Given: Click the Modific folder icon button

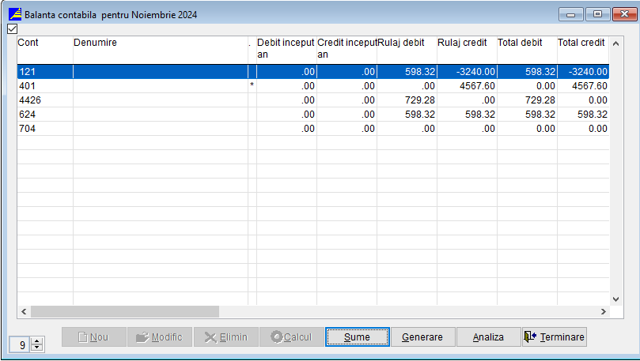Looking at the screenshot, I should click(x=159, y=337).
